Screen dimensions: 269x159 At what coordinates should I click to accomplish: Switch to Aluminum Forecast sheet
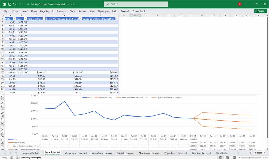pos(149,153)
